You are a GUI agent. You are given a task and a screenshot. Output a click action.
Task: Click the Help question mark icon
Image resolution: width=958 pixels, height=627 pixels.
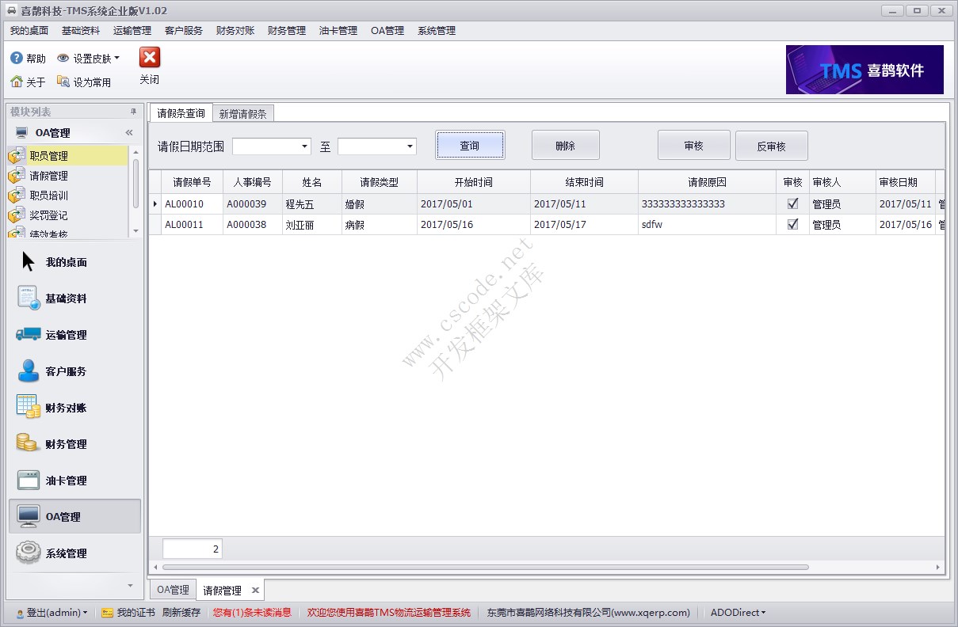click(x=16, y=58)
